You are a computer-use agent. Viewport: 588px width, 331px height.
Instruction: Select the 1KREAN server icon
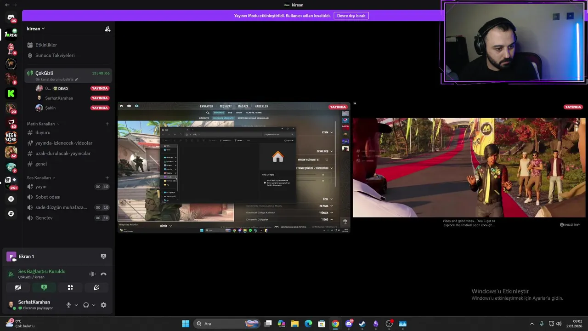point(11,34)
